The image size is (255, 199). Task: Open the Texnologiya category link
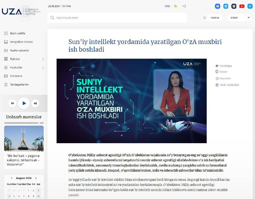point(226,66)
